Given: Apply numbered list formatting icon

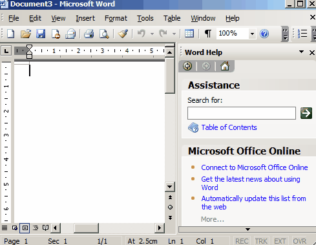Looking at the screenshot, I should click(x=302, y=34).
